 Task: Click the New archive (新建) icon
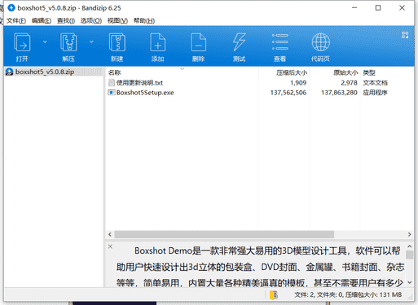point(117,42)
